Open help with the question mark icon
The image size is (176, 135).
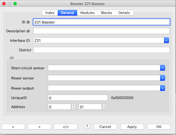tap(87, 126)
